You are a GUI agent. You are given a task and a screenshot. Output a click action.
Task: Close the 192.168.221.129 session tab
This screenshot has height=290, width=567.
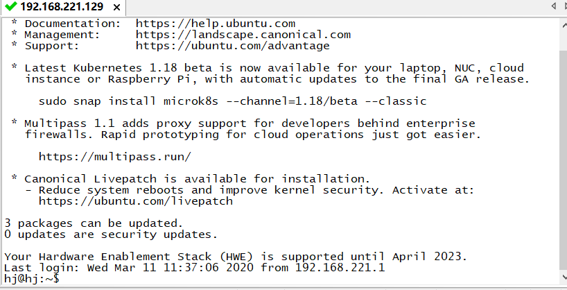tap(115, 8)
